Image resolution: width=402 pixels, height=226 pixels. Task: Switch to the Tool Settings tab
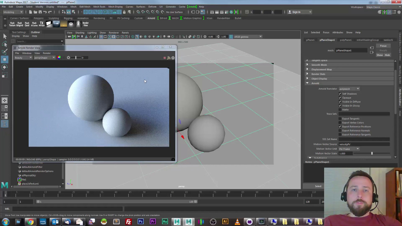click(19, 32)
